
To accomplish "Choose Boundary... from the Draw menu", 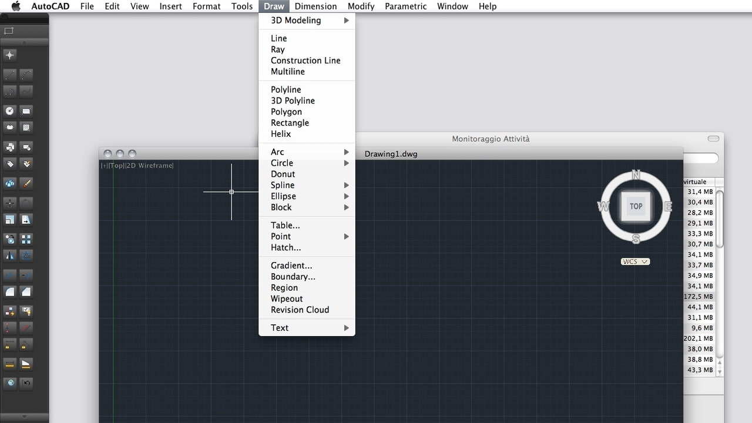I will [x=307, y=277].
